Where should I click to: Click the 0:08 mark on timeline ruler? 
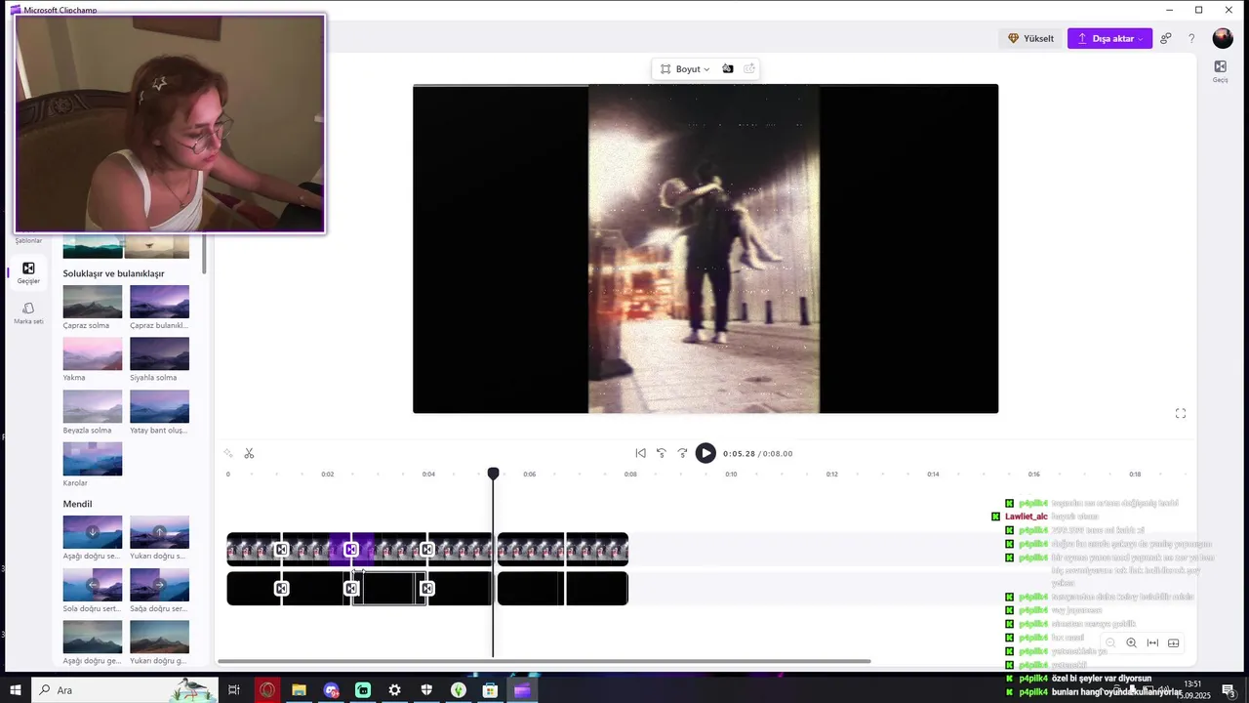(x=630, y=475)
